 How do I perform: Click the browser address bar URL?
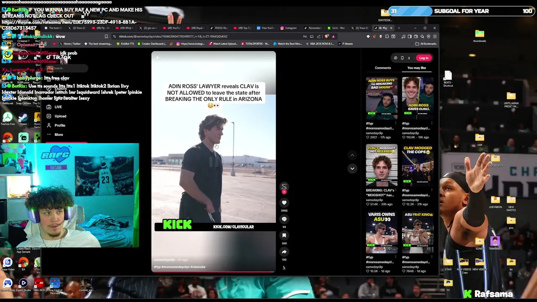click(x=173, y=36)
